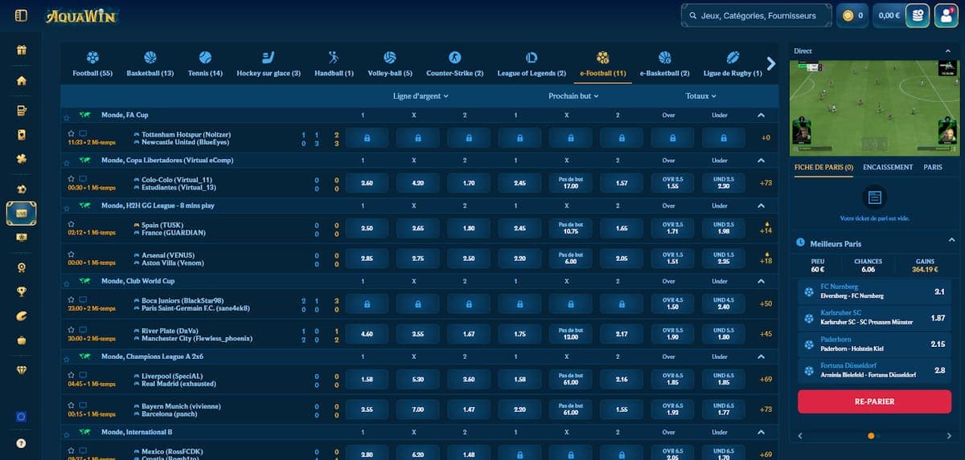Click the home icon in left sidebar

[x=22, y=80]
